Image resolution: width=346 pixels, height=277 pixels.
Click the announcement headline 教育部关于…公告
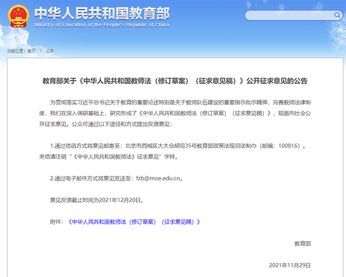[x=175, y=81]
